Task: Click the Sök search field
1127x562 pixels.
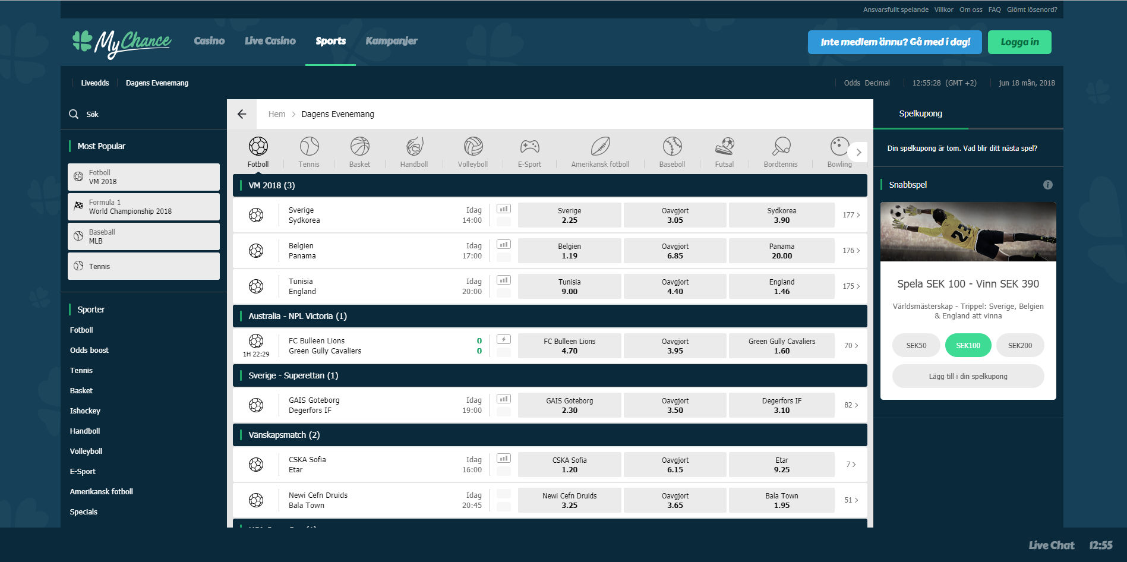Action: point(144,114)
